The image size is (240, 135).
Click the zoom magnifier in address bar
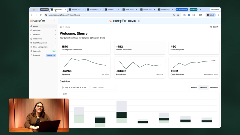174,15
